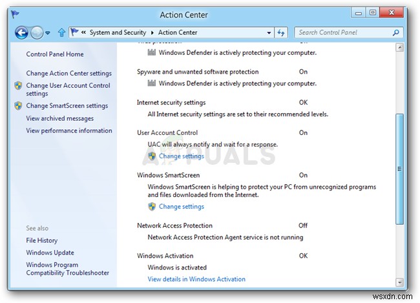
Task: Click the Search Control Panel field
Action: 348,33
